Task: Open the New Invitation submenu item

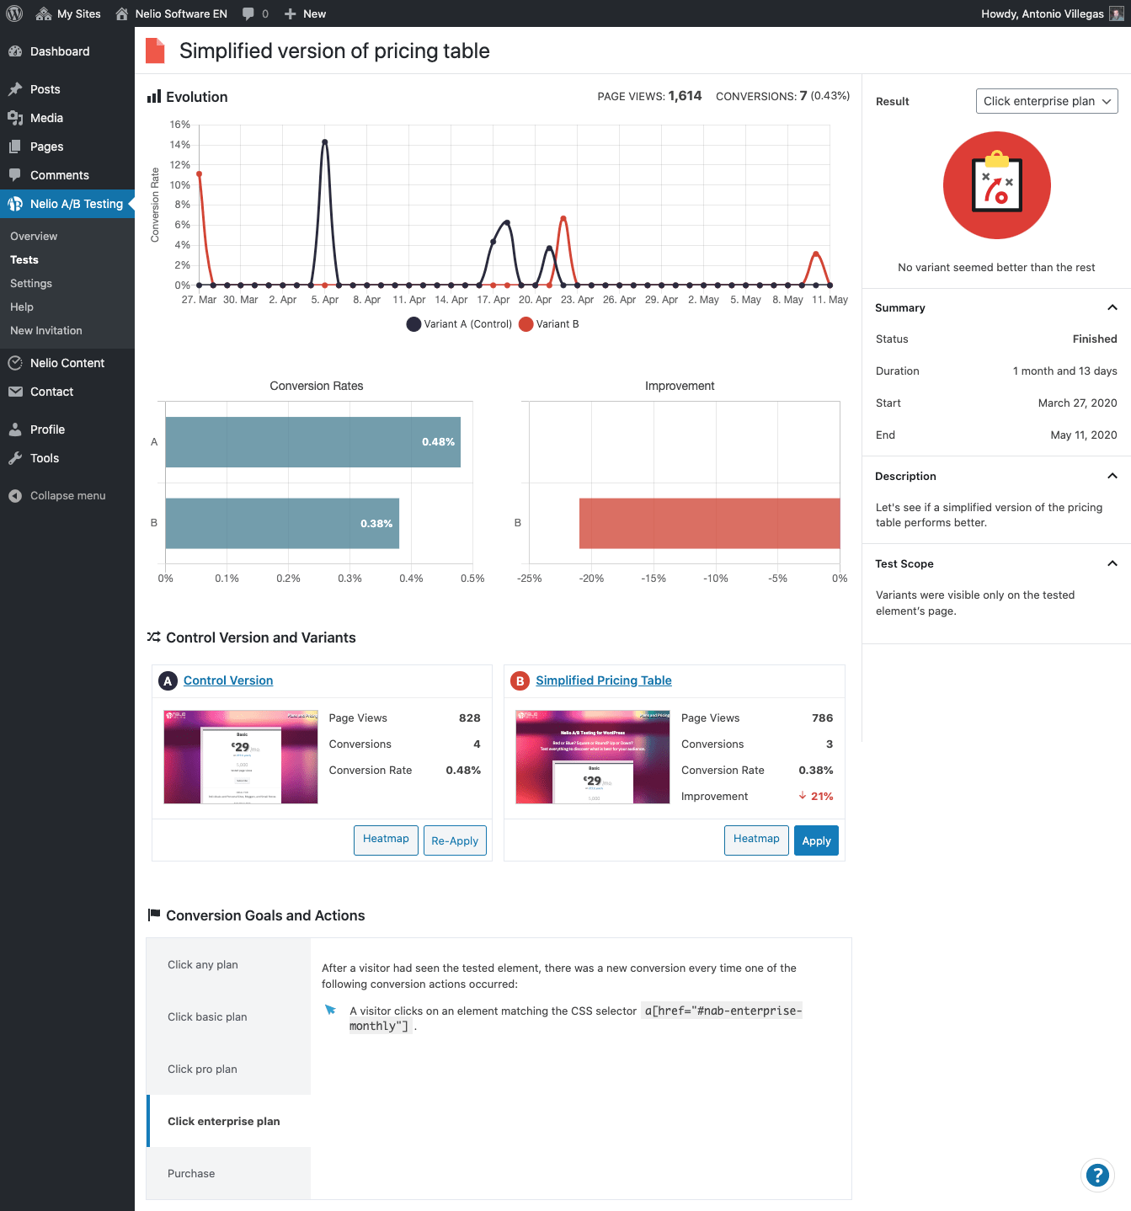Action: pos(46,331)
